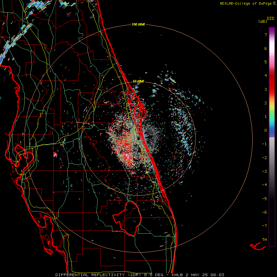Click the -7 value on the color scale
277x277 pixels.
click(x=264, y=226)
